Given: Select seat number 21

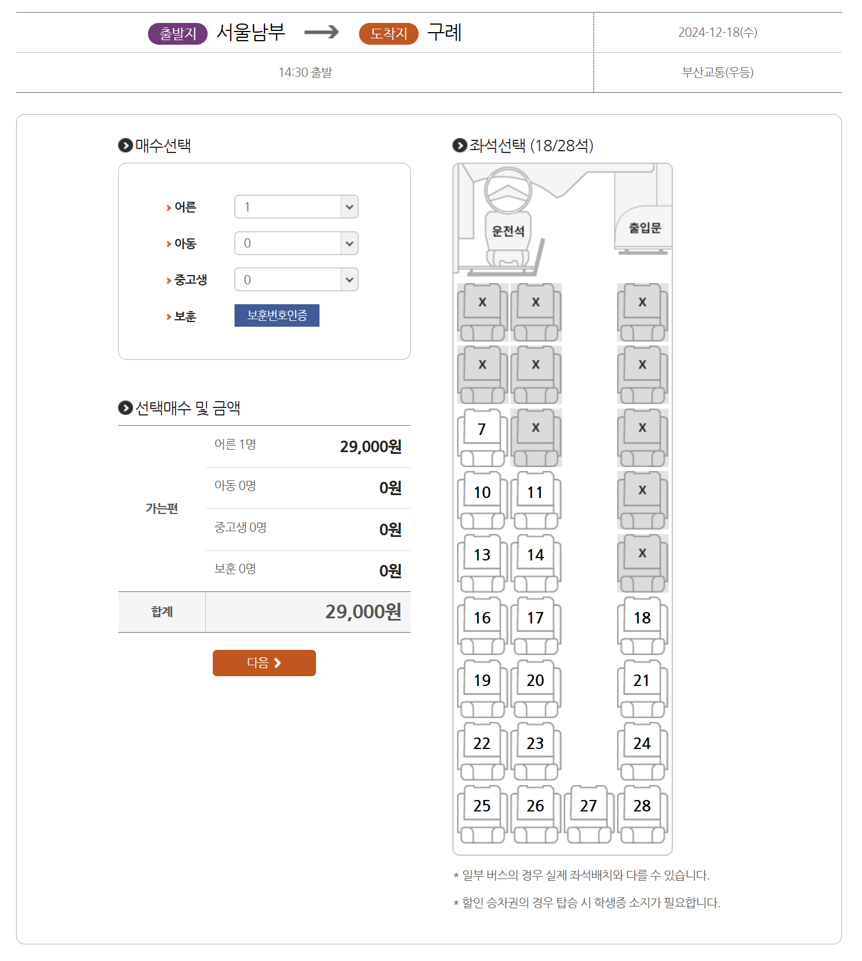Looking at the screenshot, I should pyautogui.click(x=642, y=688).
